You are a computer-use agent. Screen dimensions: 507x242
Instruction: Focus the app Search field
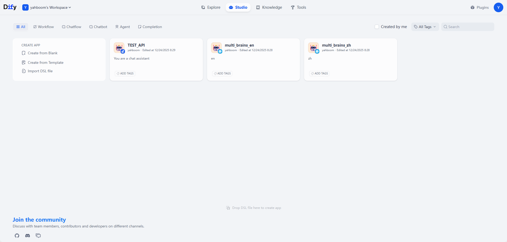pyautogui.click(x=468, y=27)
